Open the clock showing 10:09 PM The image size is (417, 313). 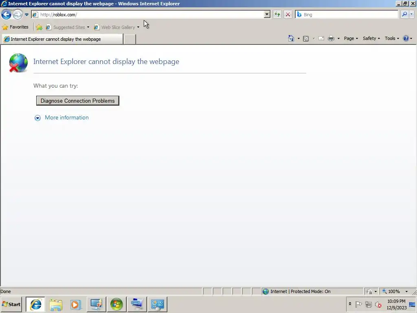[x=396, y=304]
